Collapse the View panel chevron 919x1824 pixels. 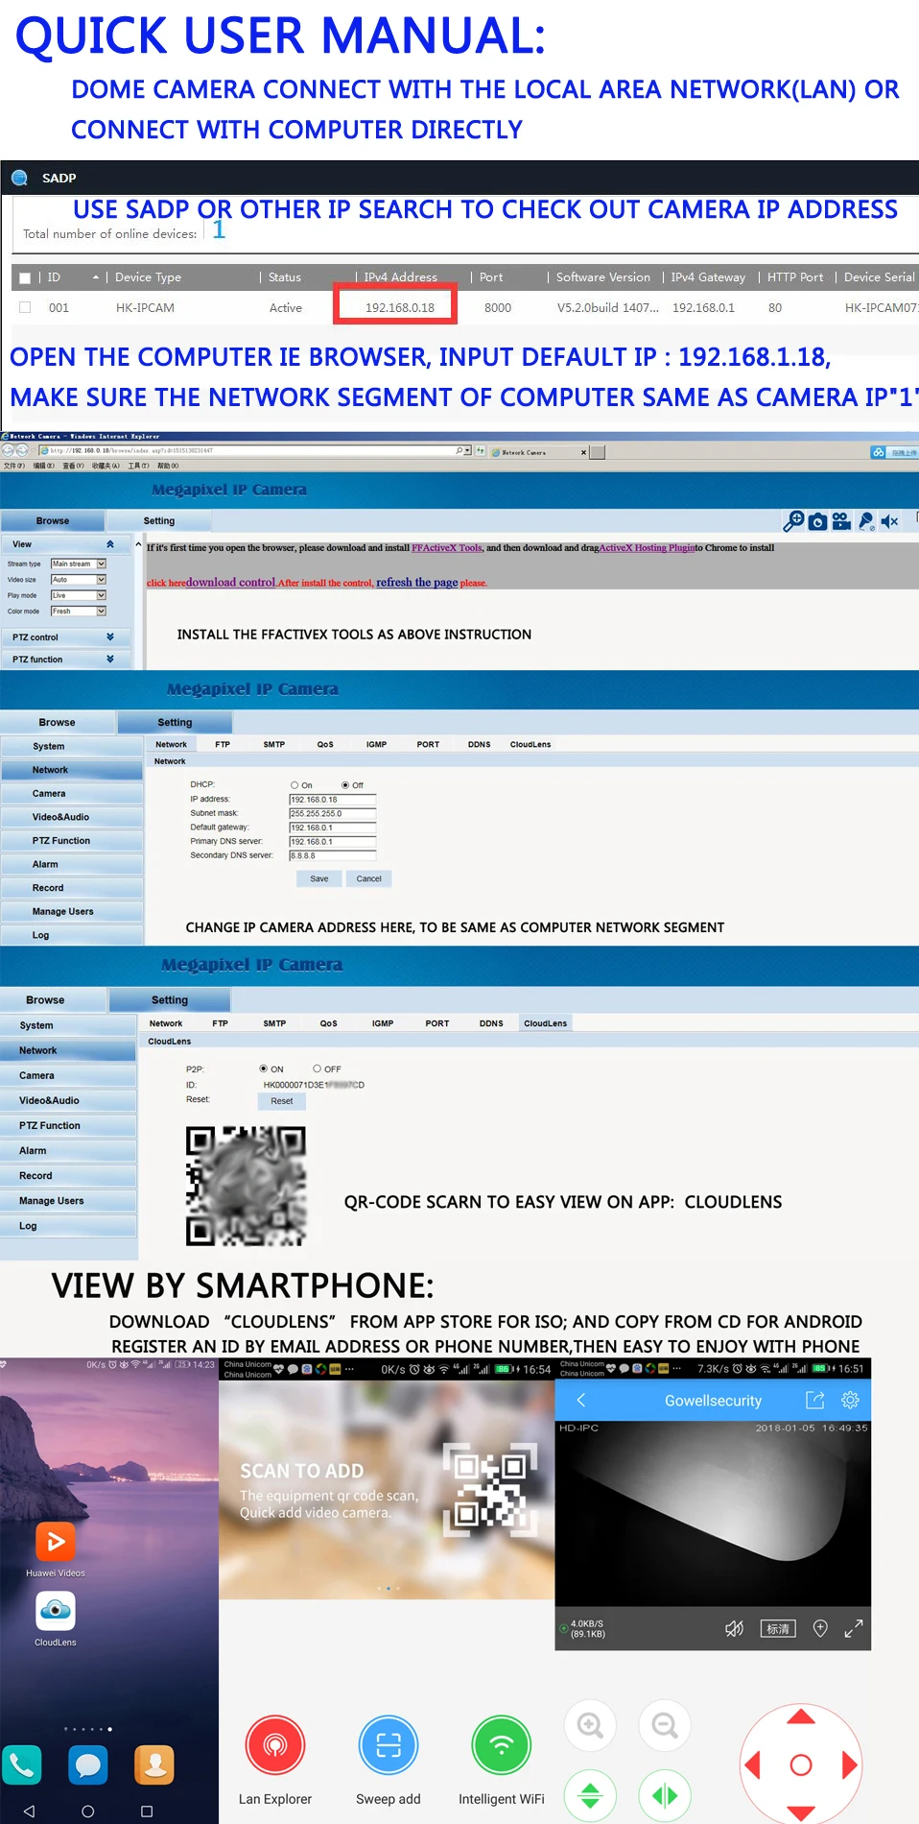coord(110,544)
